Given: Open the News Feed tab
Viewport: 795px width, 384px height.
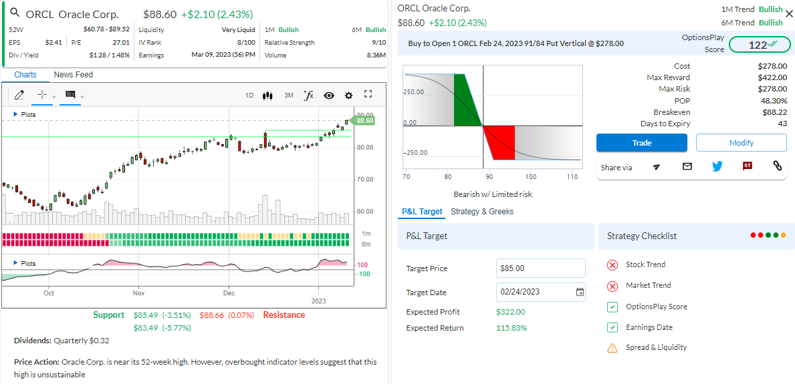Looking at the screenshot, I should tap(74, 75).
